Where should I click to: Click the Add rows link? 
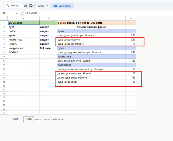(x=15, y=119)
